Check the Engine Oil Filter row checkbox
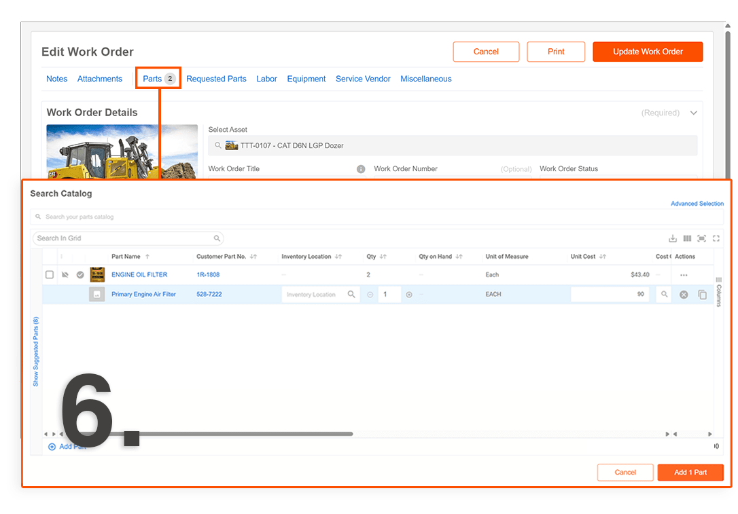This screenshot has width=738, height=514. tap(50, 275)
